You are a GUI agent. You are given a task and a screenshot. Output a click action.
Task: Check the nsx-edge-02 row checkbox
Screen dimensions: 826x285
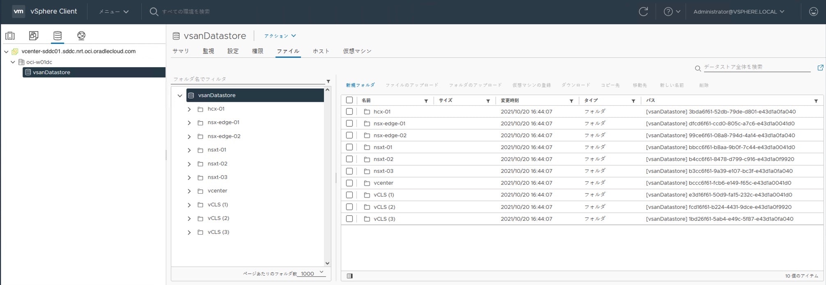pos(349,135)
